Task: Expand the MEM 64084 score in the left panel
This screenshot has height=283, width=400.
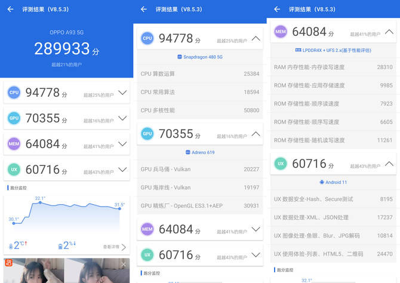Action: pos(122,144)
